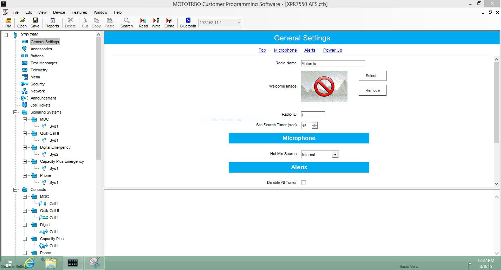Launch Internet Explorer from the taskbar

(30, 263)
